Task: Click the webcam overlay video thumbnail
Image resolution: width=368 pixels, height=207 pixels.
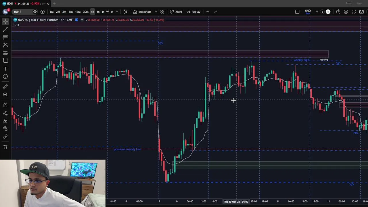Action: click(53, 183)
